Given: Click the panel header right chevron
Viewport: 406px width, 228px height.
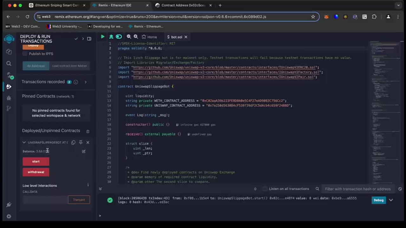Looking at the screenshot, I should tap(83, 39).
